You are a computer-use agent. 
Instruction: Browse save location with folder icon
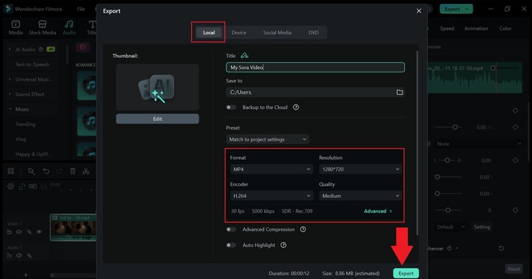[x=400, y=92]
